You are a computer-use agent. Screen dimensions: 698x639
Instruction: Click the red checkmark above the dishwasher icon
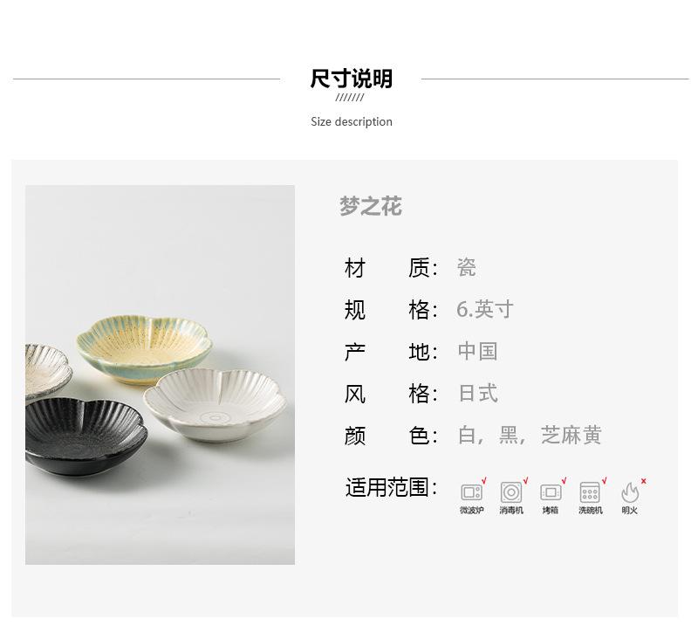coord(604,481)
